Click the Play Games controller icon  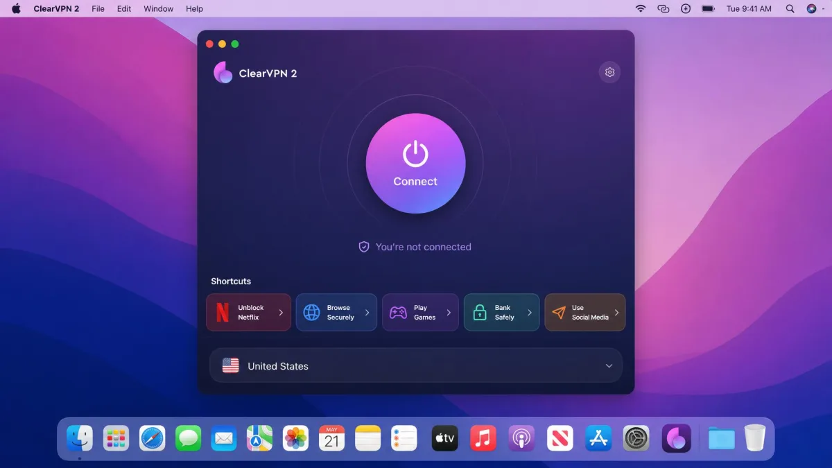click(x=398, y=313)
